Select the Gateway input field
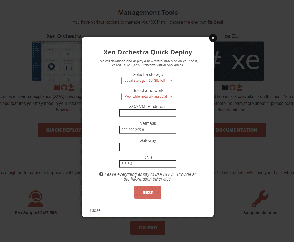The width and height of the screenshot is (294, 242). click(148, 147)
